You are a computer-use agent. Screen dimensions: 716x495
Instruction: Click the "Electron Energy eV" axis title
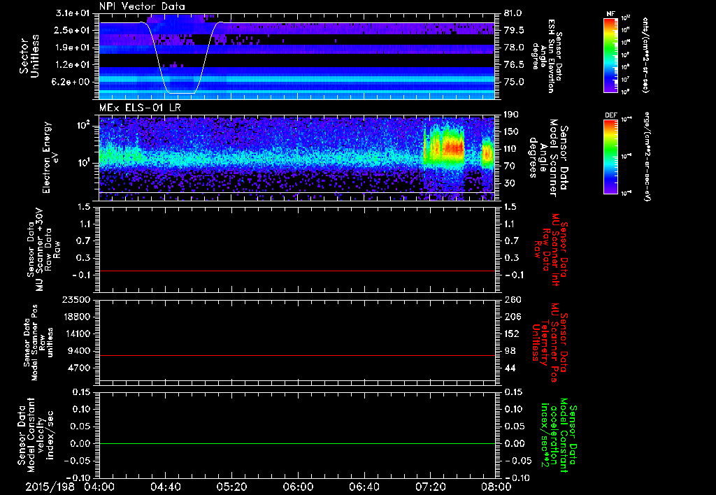[x=52, y=157]
